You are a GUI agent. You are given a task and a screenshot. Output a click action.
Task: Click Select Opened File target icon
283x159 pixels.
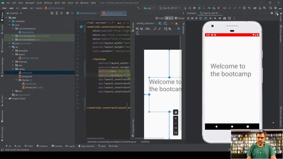click(52, 13)
